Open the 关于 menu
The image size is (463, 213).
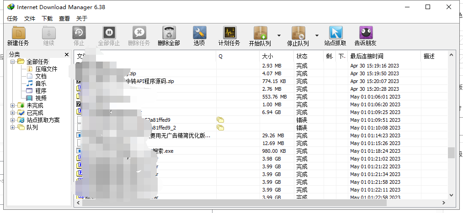[82, 19]
